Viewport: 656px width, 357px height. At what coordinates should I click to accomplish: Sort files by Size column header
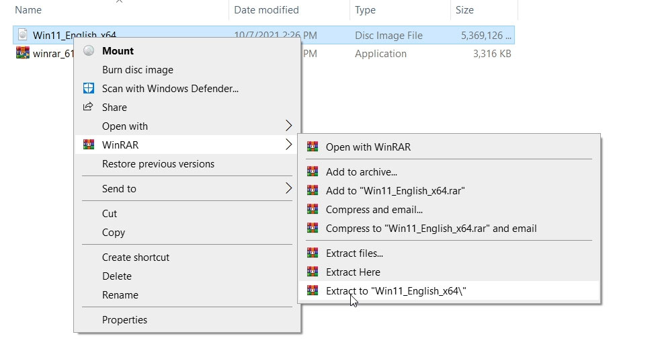pos(464,10)
